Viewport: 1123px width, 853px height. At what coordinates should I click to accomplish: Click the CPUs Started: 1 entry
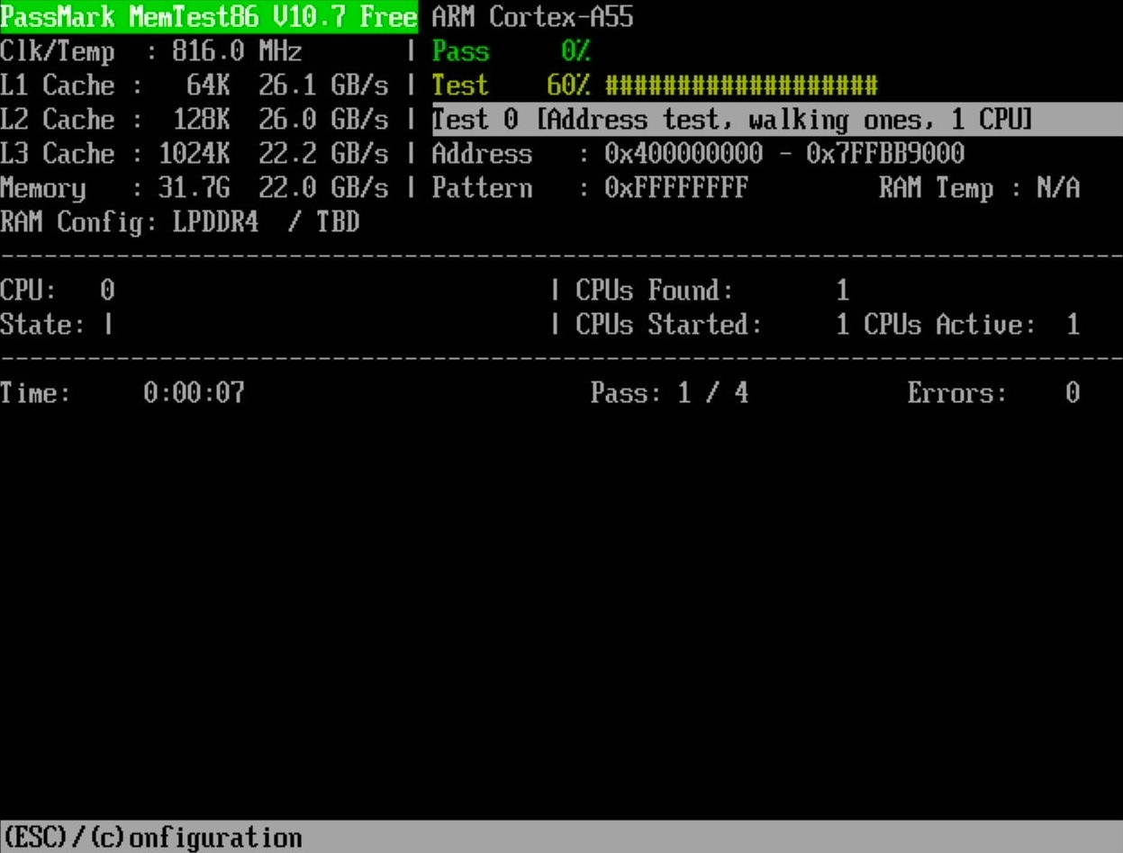click(x=712, y=325)
